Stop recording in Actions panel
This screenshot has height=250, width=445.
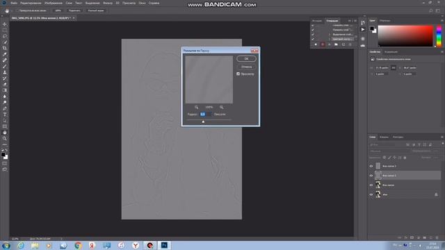(x=316, y=44)
